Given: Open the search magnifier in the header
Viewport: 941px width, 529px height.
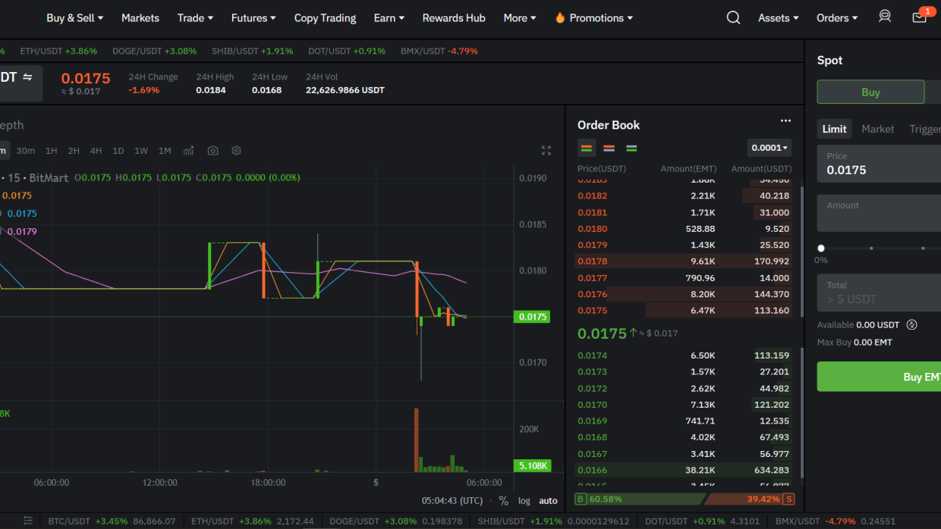Looking at the screenshot, I should [733, 17].
